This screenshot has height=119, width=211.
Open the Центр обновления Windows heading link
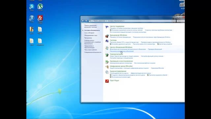pyautogui.click(x=121, y=47)
